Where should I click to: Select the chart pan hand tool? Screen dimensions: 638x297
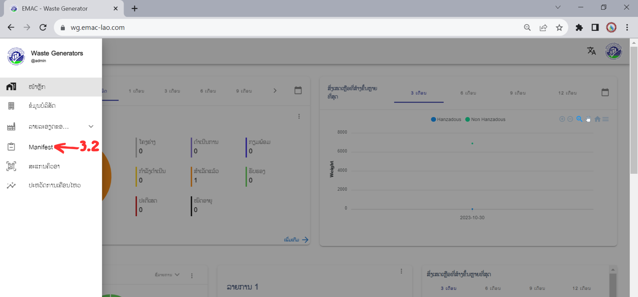[588, 119]
